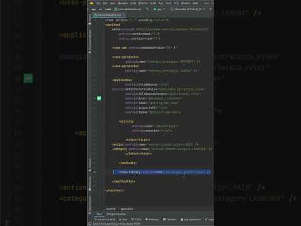
Task: Open the app run configuration dropdown
Action: [159, 9]
